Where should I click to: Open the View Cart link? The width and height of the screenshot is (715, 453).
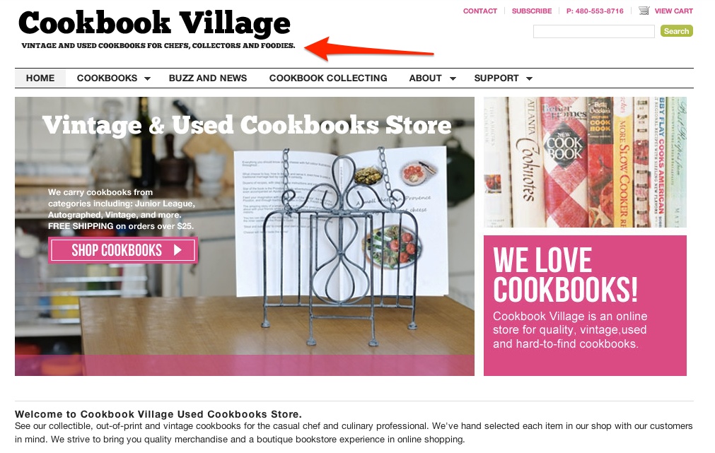pos(673,11)
